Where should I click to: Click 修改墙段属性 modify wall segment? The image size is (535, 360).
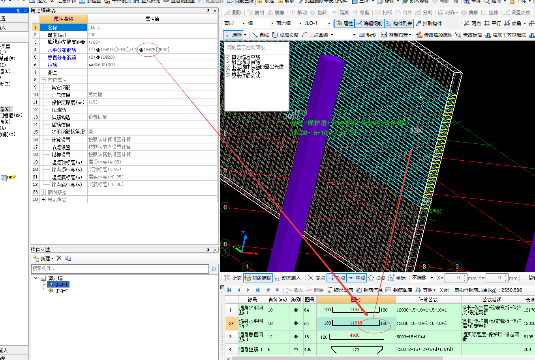pos(434,35)
